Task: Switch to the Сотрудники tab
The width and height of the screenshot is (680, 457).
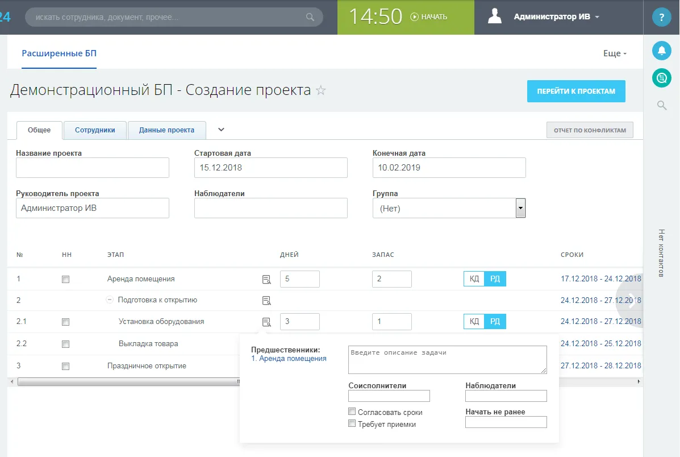Action: (x=95, y=130)
